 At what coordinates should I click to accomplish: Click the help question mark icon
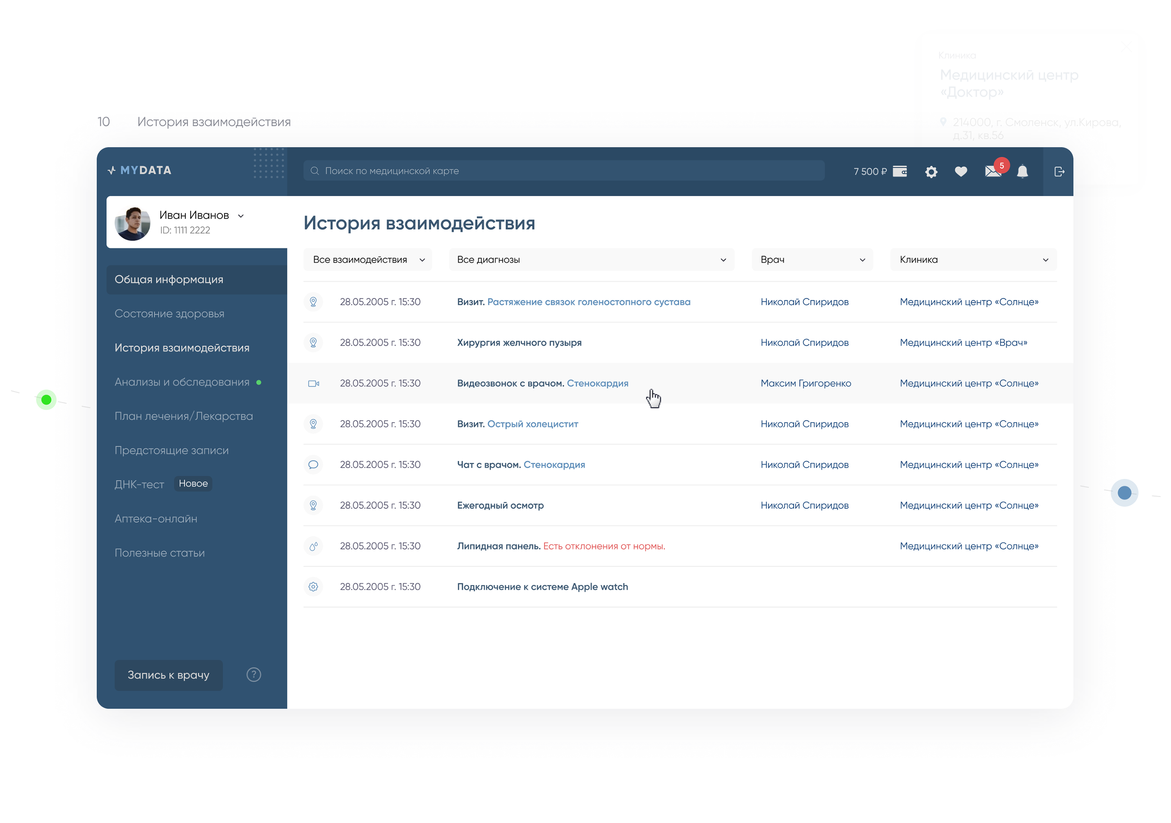pyautogui.click(x=253, y=675)
